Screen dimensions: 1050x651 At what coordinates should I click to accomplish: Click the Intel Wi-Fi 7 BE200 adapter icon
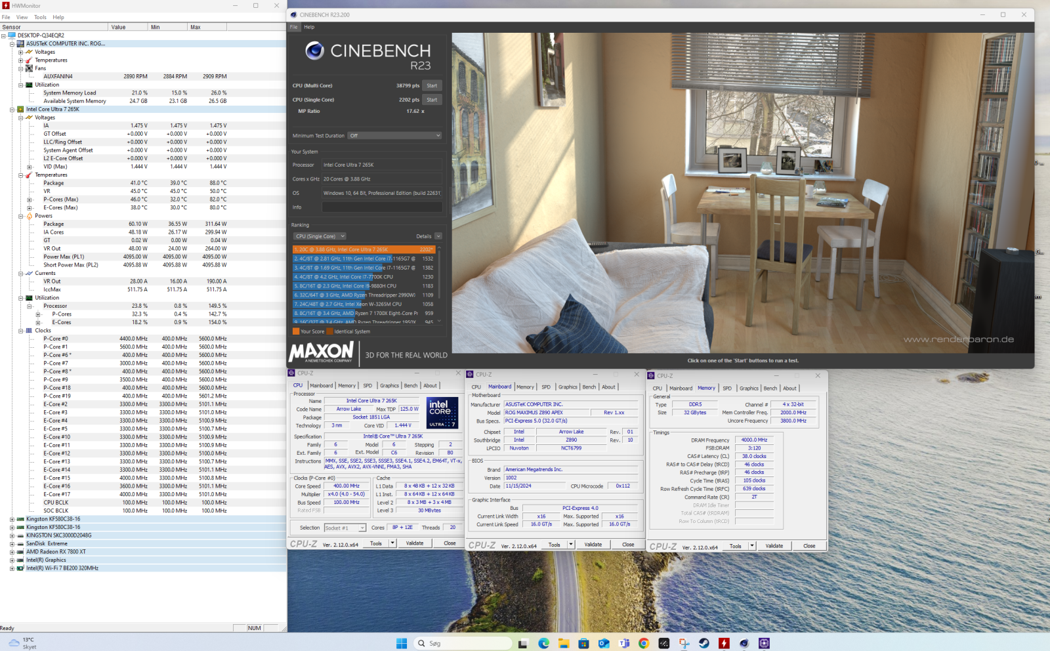point(20,568)
